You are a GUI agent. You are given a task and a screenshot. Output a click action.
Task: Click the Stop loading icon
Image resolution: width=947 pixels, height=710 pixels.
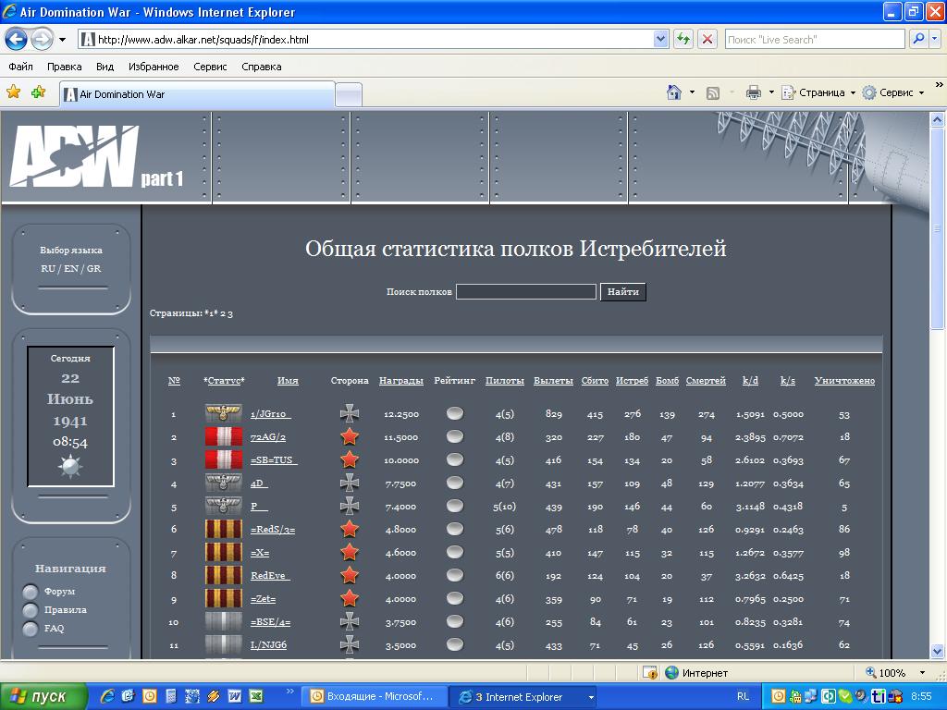click(x=707, y=40)
